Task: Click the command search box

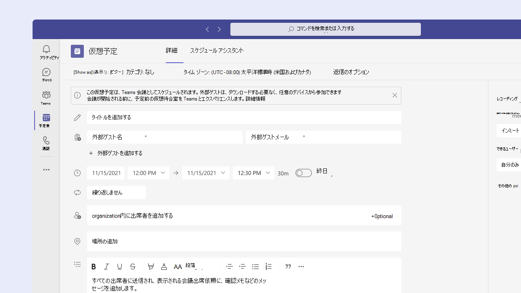Action: pos(326,29)
